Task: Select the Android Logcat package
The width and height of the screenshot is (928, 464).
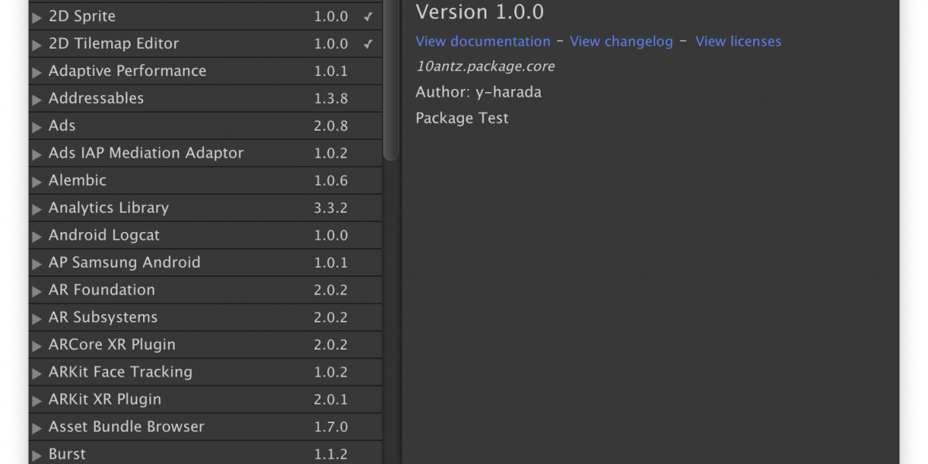Action: (x=104, y=235)
